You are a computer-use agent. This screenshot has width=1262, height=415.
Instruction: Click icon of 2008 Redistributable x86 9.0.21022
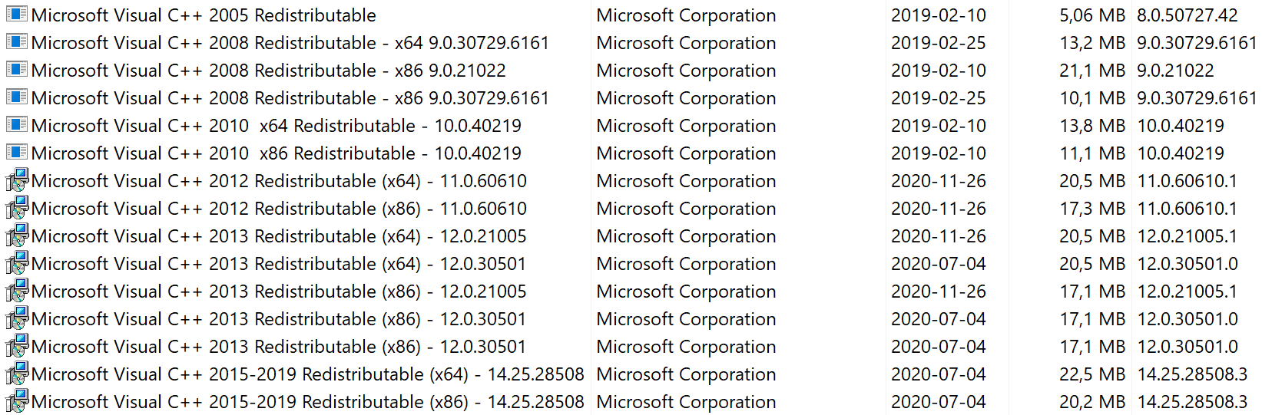pyautogui.click(x=16, y=70)
